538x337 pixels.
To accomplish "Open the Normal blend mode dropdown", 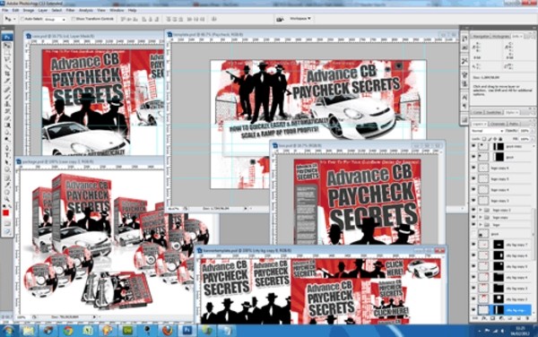I will [x=487, y=131].
